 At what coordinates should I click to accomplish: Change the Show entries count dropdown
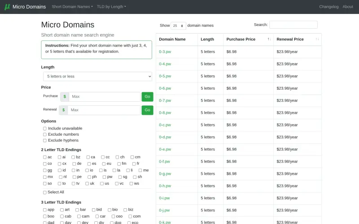click(178, 26)
